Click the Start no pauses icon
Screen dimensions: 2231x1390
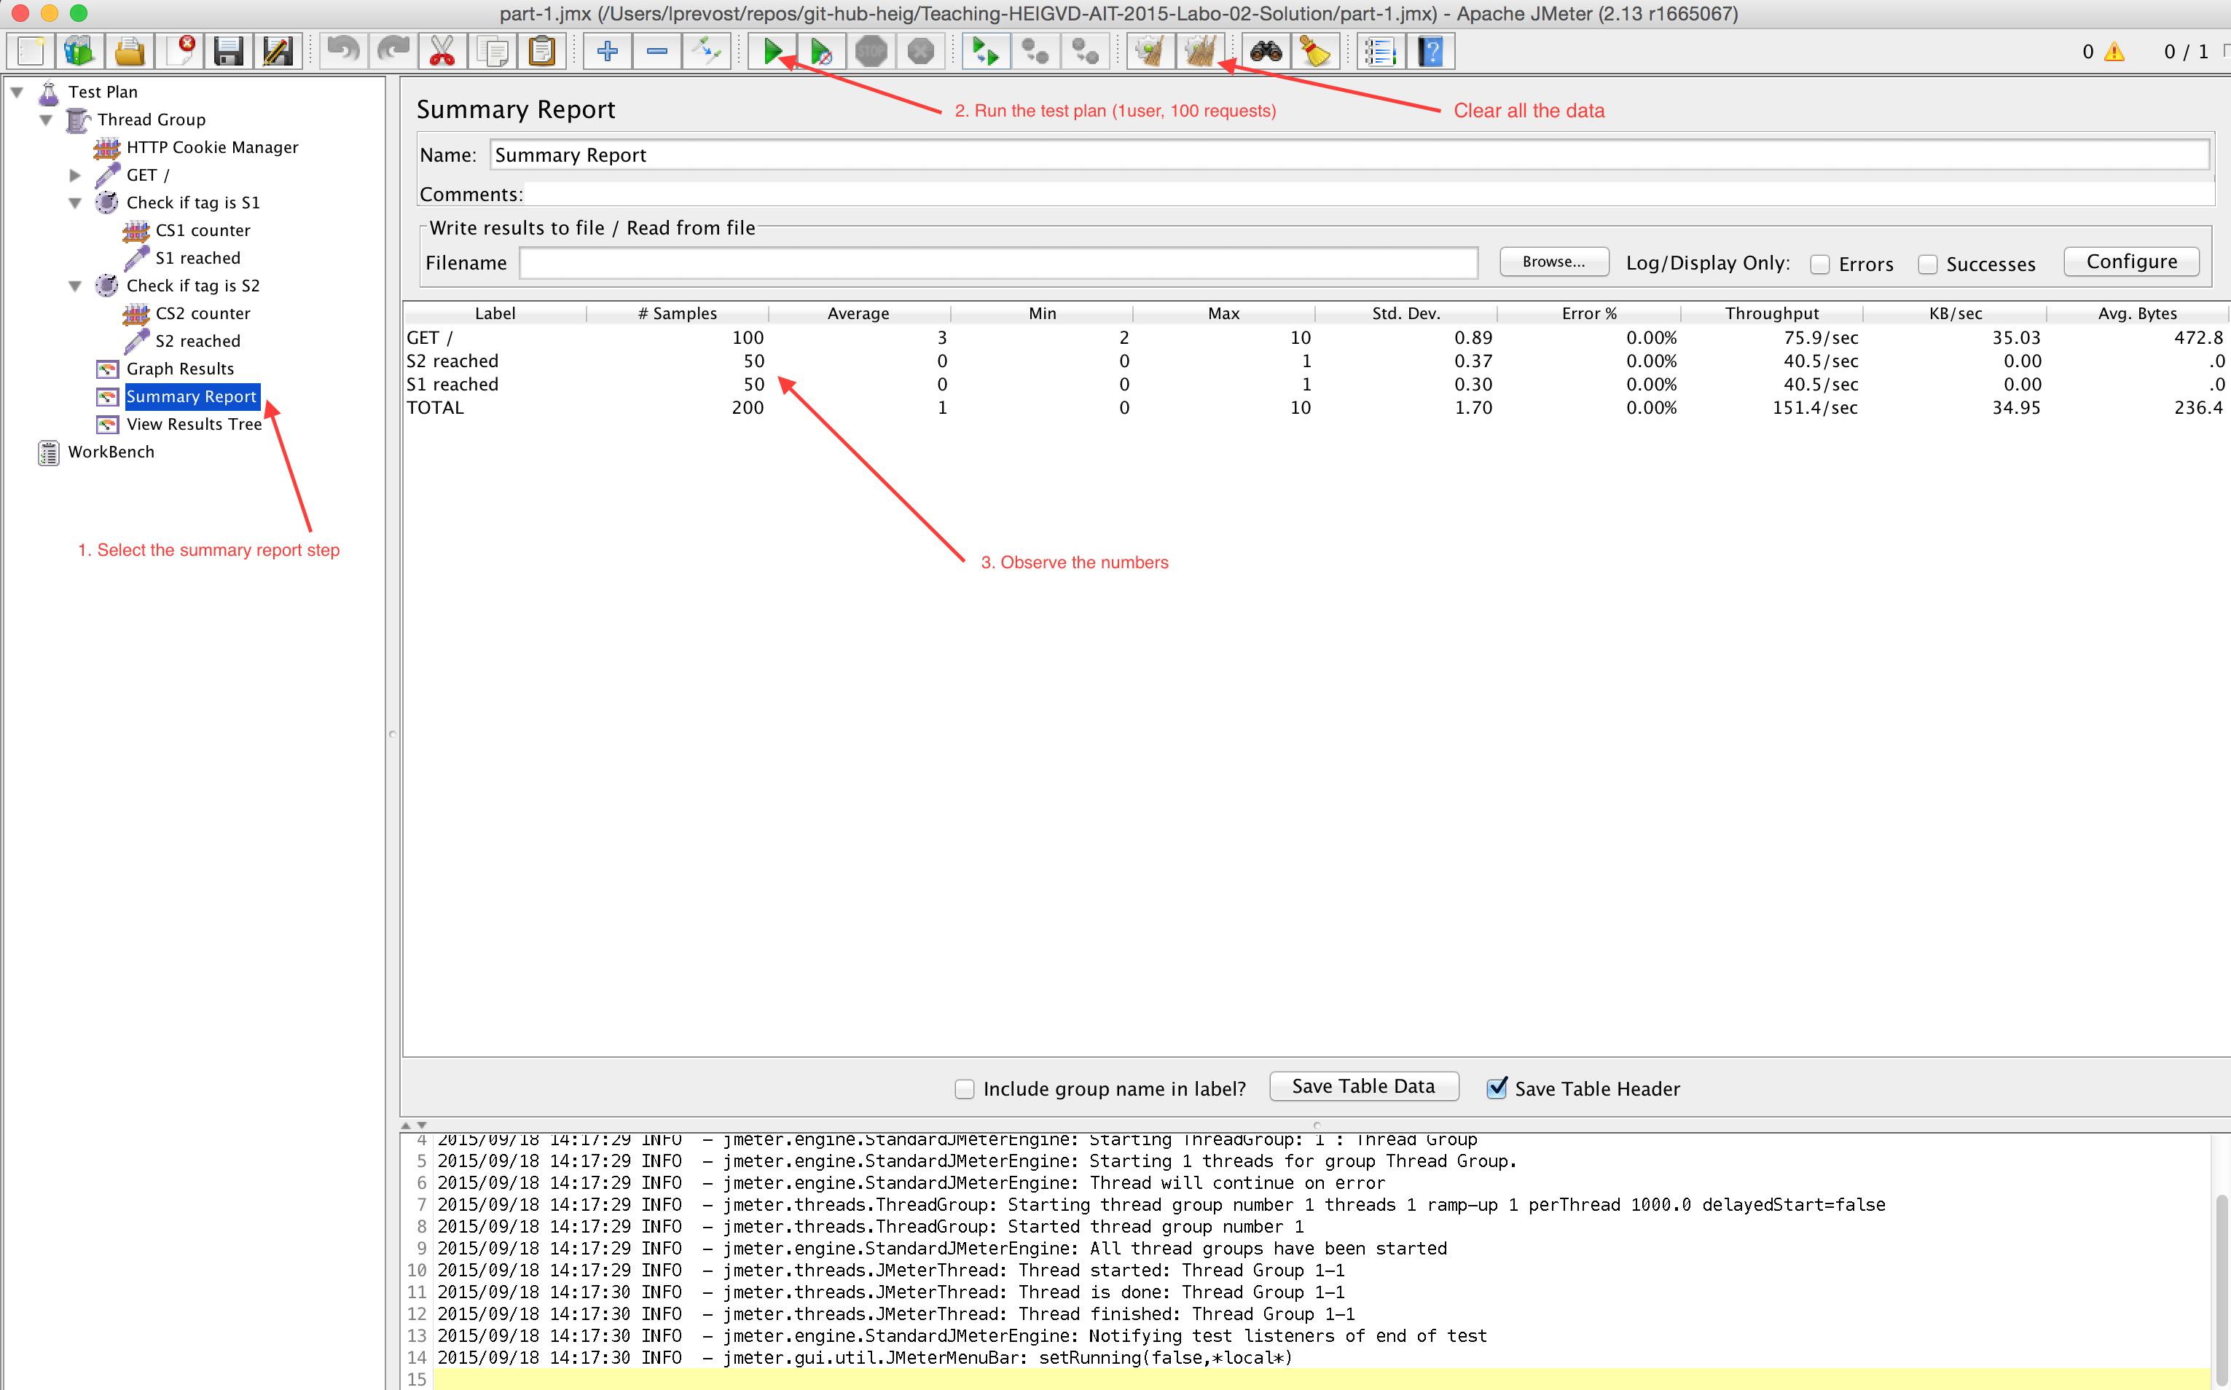coord(822,52)
